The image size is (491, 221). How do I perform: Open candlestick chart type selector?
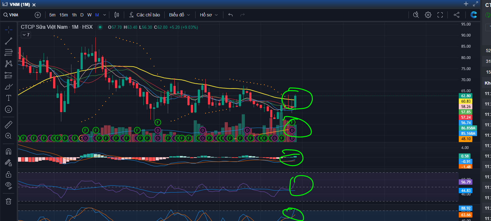(x=117, y=15)
